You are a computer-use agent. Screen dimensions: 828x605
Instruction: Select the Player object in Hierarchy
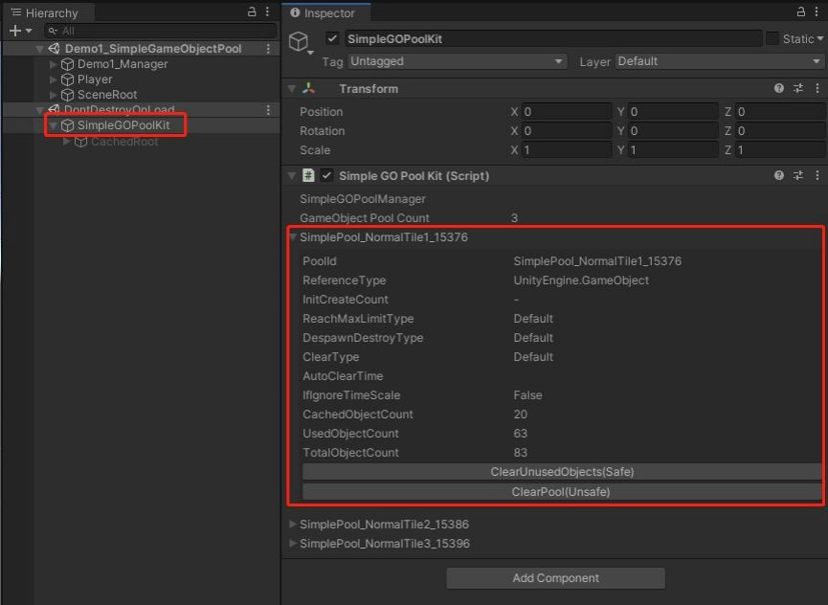point(94,79)
